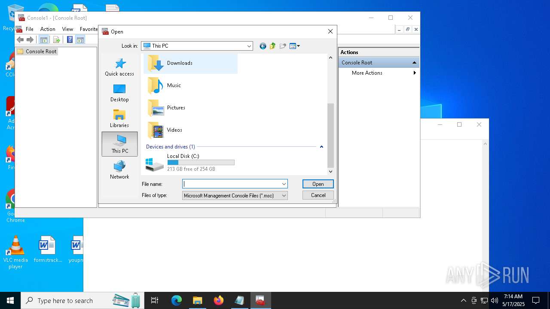The height and width of the screenshot is (309, 550).
Task: Click the MMC toolbox taskbar icon
Action: [260, 300]
